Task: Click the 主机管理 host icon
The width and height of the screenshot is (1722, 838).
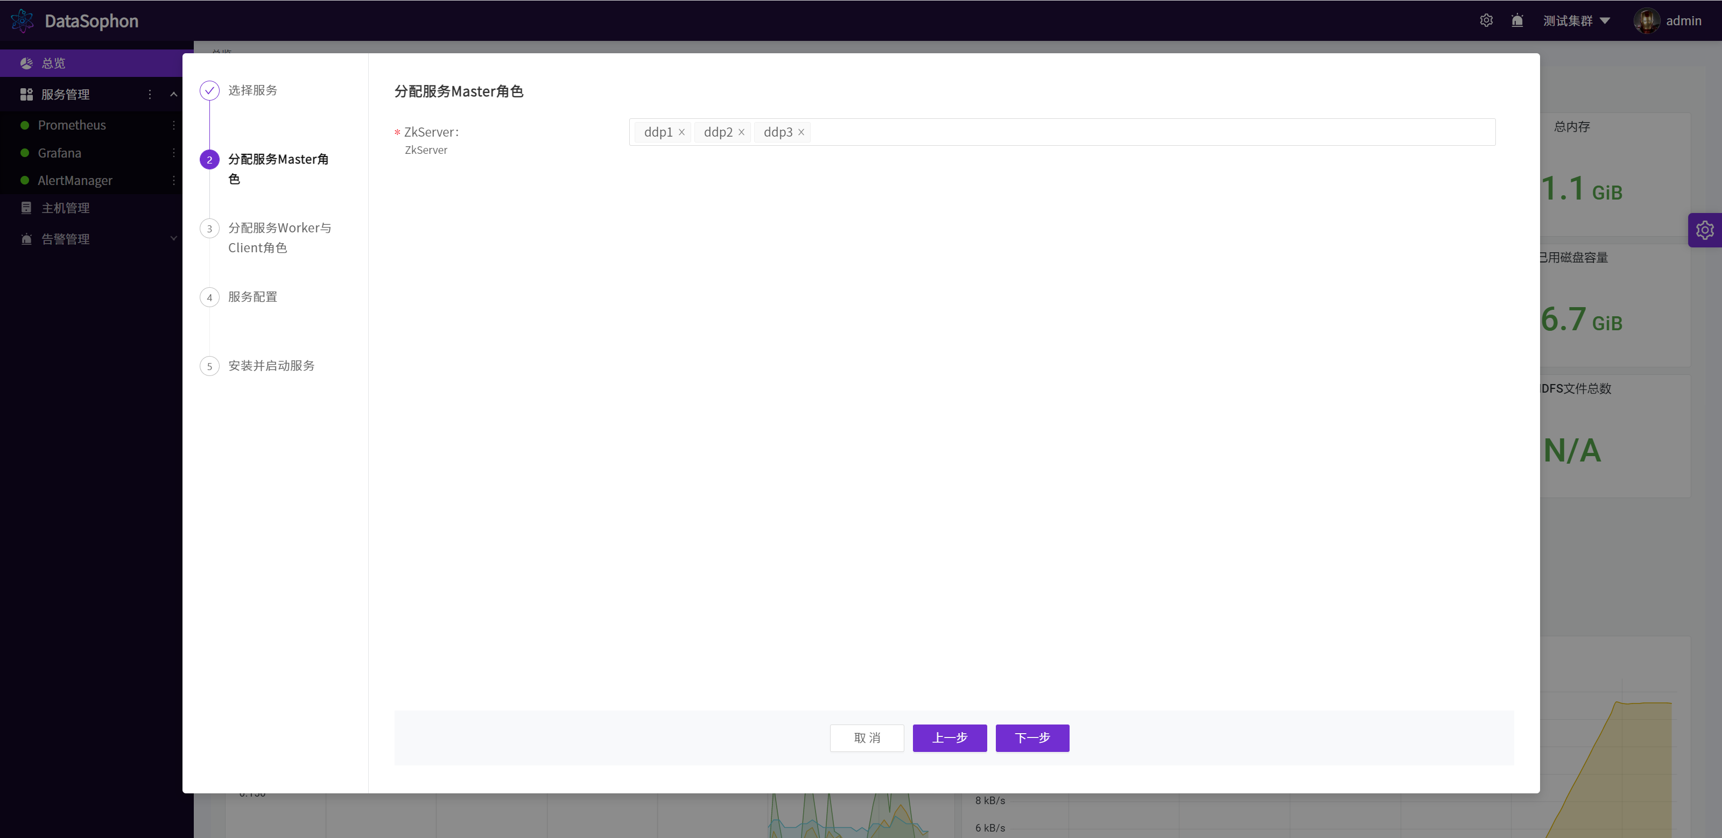Action: [x=27, y=208]
